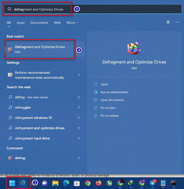Click the defrag command app icon
184x189 pixels.
(10, 158)
